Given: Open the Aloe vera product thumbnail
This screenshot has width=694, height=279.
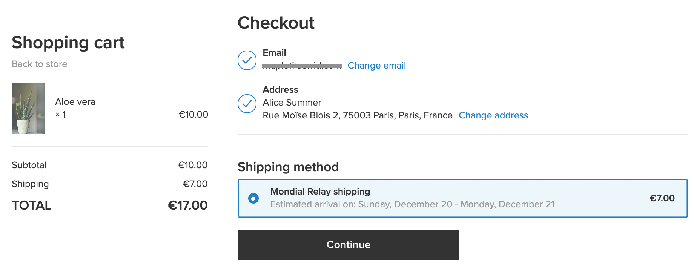Looking at the screenshot, I should point(29,109).
